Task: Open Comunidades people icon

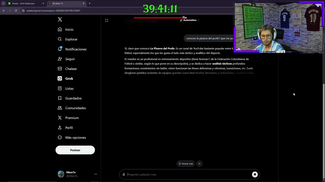Action: pyautogui.click(x=60, y=108)
